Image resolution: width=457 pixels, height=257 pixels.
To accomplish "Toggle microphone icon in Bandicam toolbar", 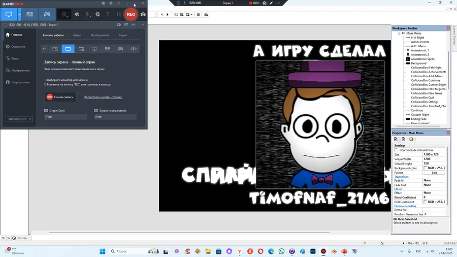I will 87,14.
